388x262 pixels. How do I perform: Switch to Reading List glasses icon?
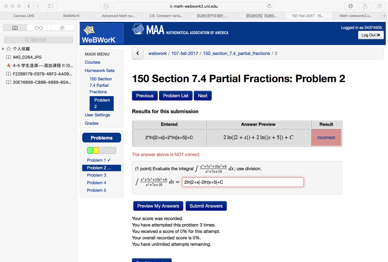click(x=39, y=28)
